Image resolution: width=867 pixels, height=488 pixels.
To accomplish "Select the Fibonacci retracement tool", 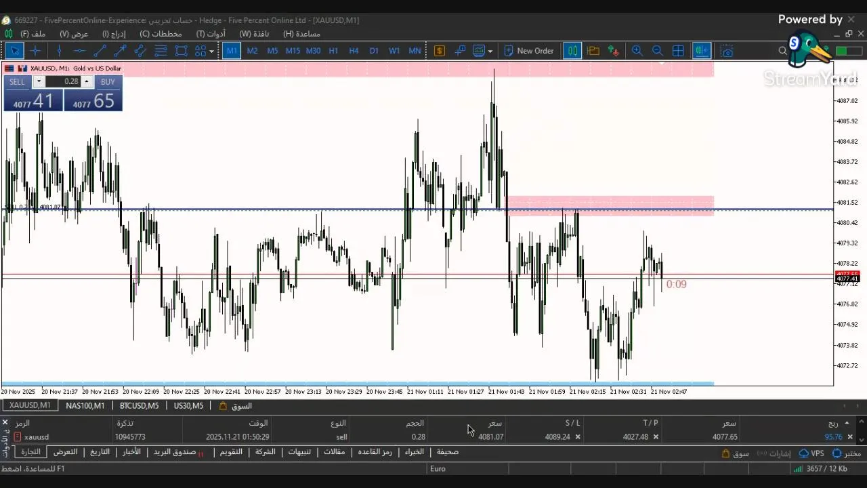I will [161, 51].
